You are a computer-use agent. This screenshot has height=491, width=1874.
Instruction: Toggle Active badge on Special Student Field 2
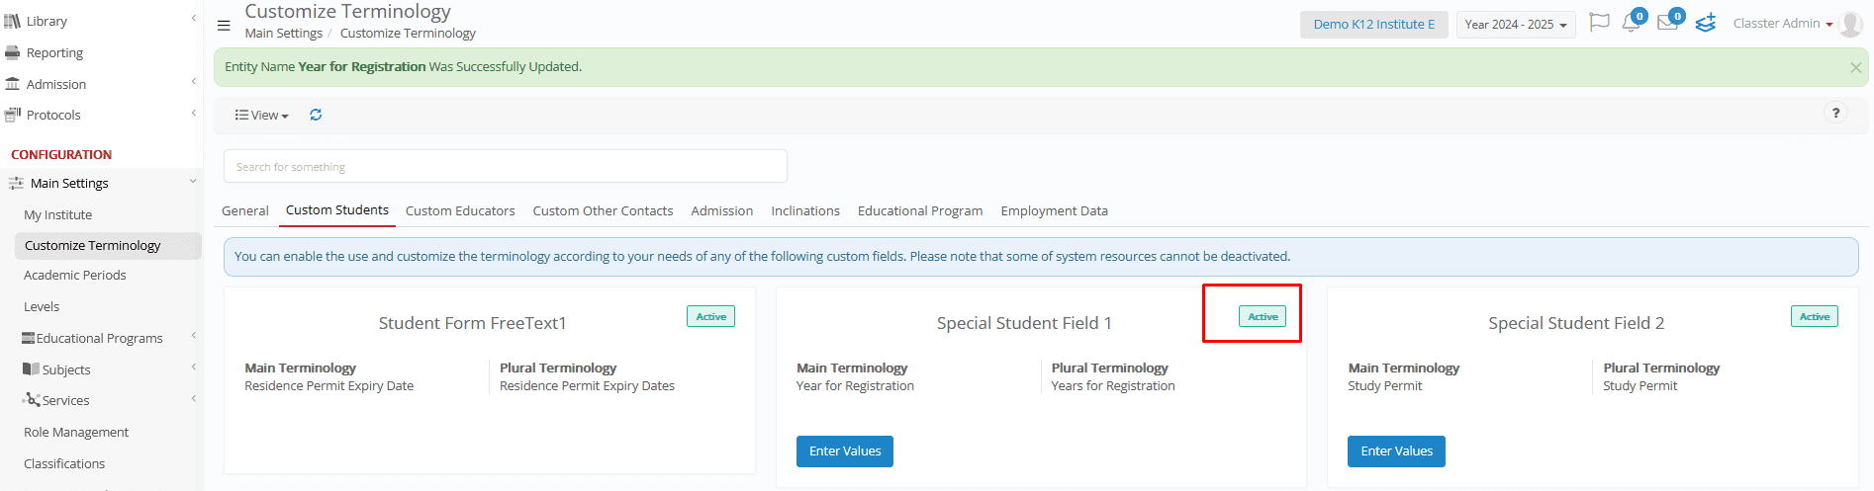(x=1814, y=316)
